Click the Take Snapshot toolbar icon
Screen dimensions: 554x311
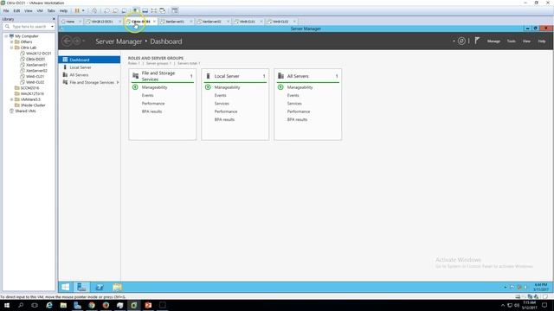pyautogui.click(x=106, y=10)
